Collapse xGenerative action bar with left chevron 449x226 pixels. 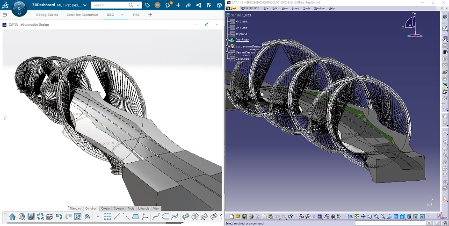(x=5, y=213)
